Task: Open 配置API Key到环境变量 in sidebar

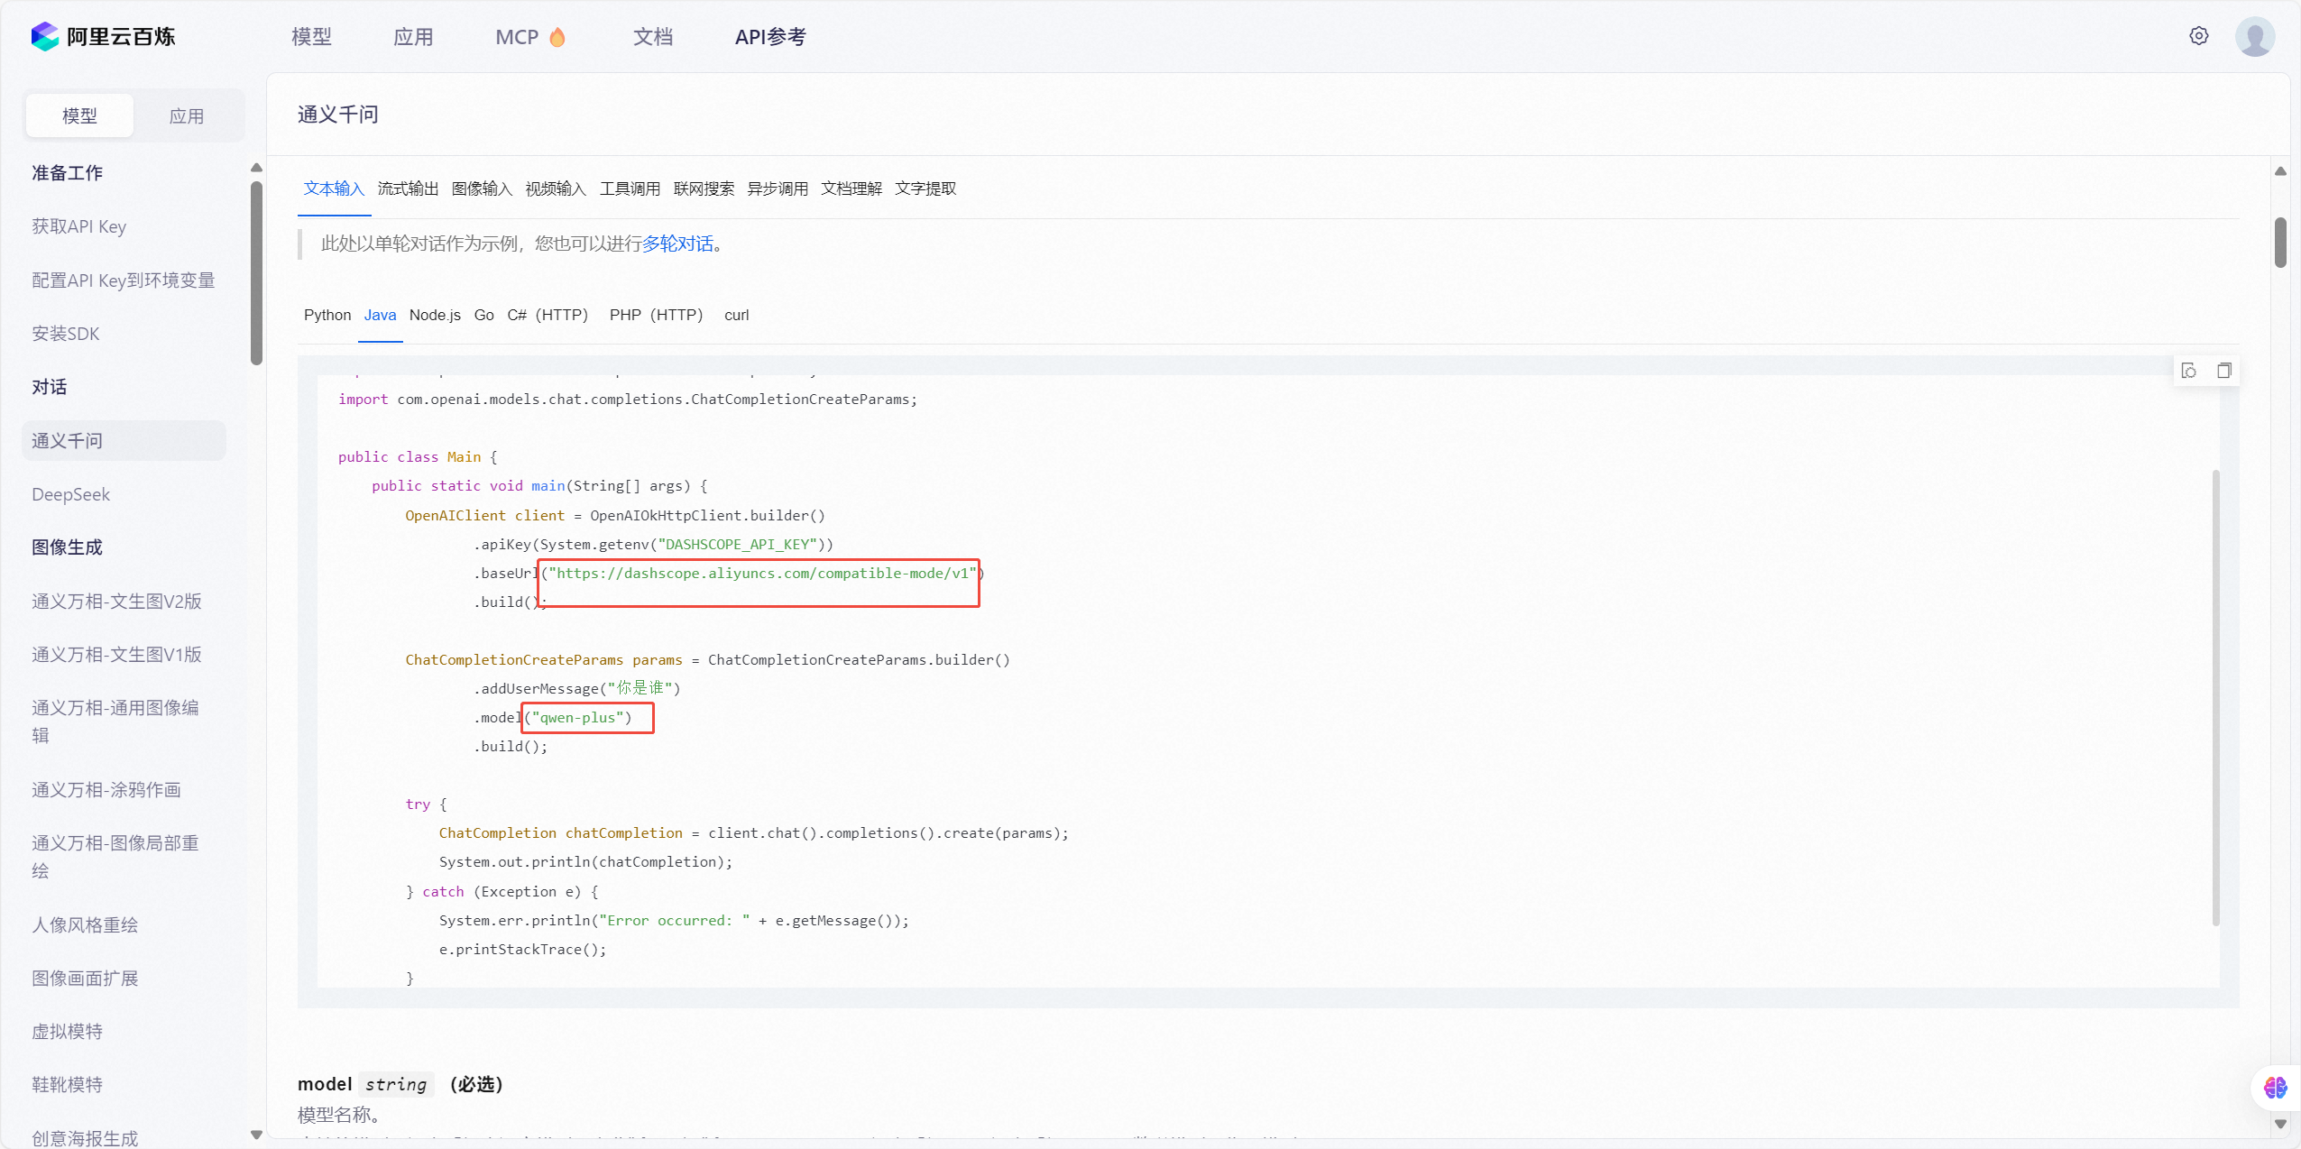Action: pos(124,280)
